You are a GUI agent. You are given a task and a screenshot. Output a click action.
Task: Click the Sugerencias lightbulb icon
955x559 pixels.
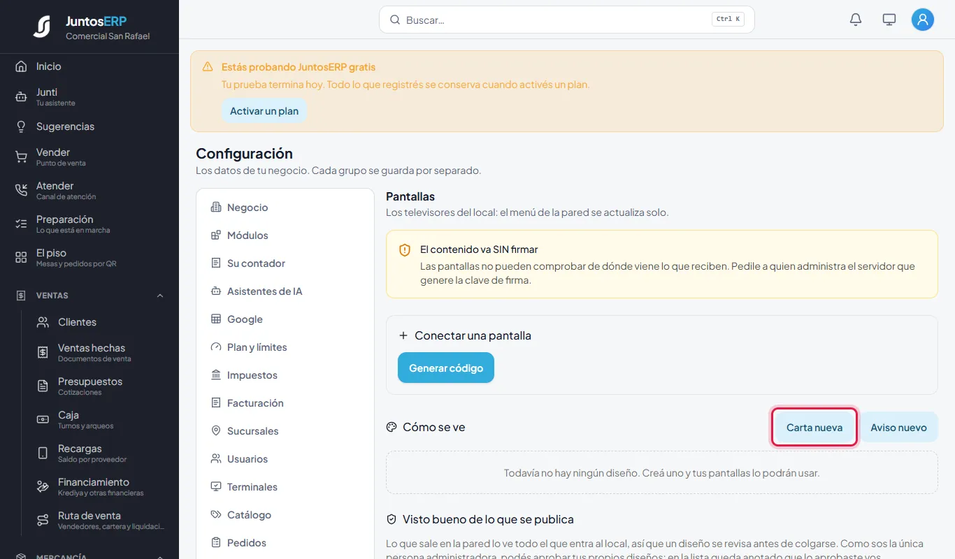[x=21, y=126]
